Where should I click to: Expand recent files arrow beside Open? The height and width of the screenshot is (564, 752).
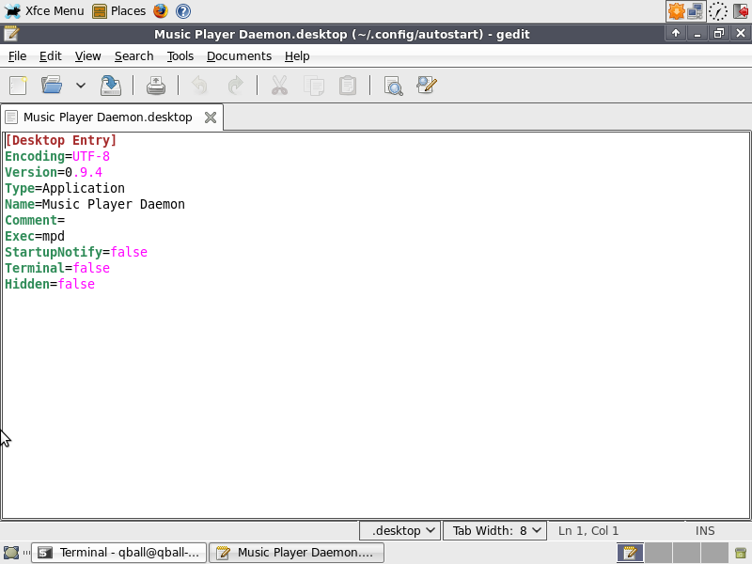(x=81, y=86)
